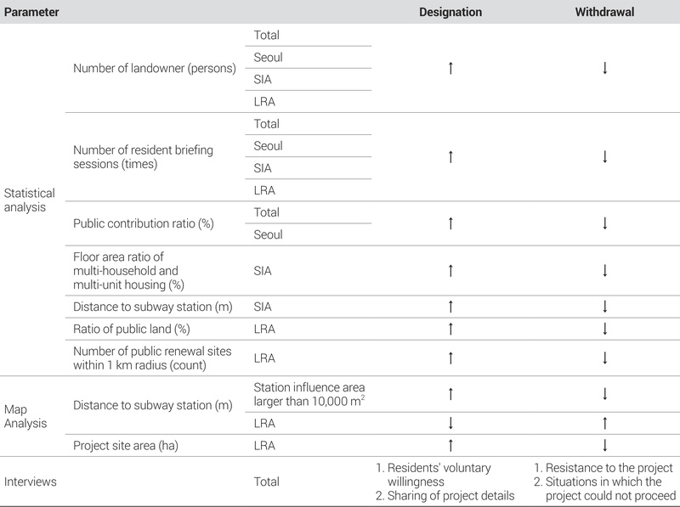The image size is (680, 507).
Task: Click the Statistical analysis row group label
Action: (x=31, y=200)
